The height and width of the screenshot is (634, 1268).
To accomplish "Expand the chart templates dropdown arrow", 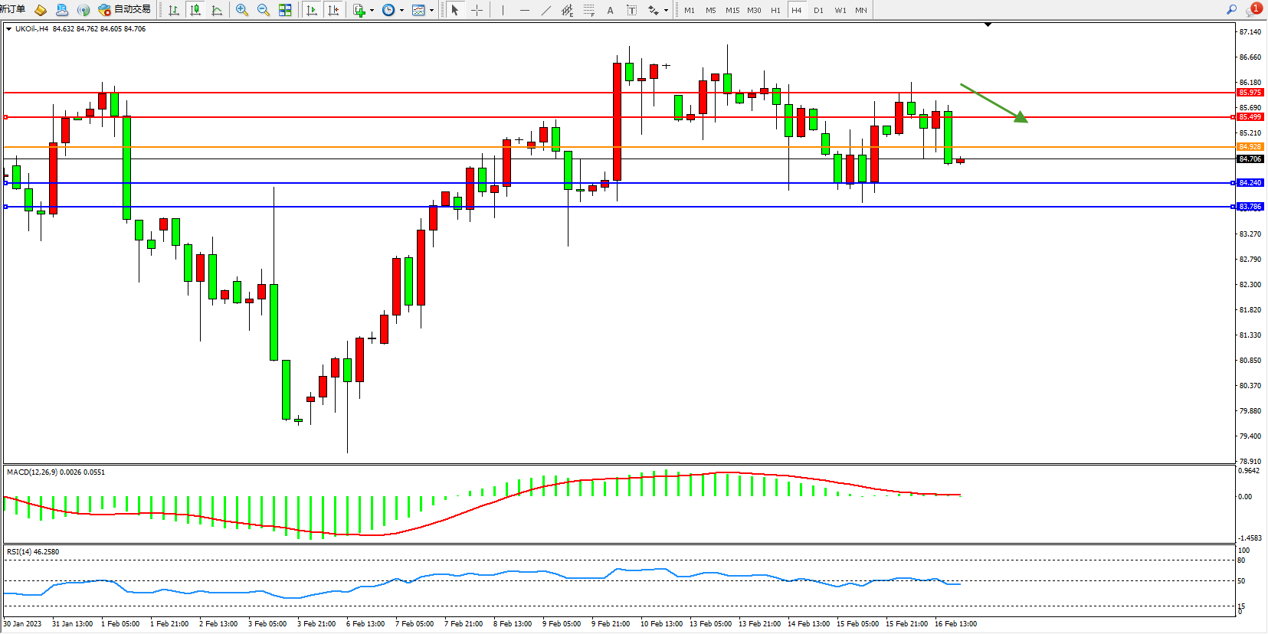I will tap(431, 11).
